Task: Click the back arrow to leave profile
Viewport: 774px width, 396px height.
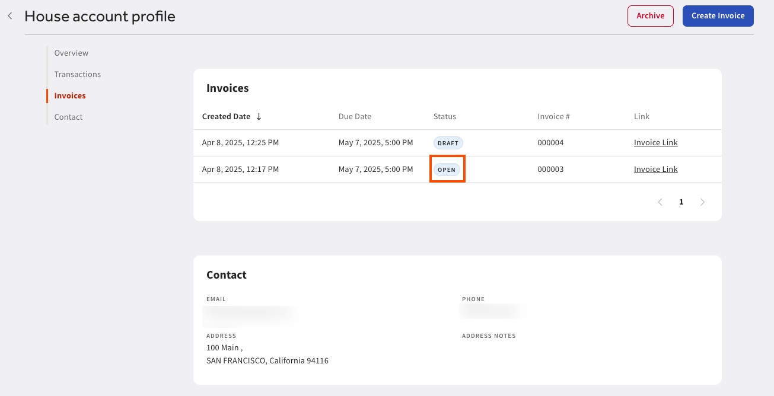Action: (x=10, y=15)
